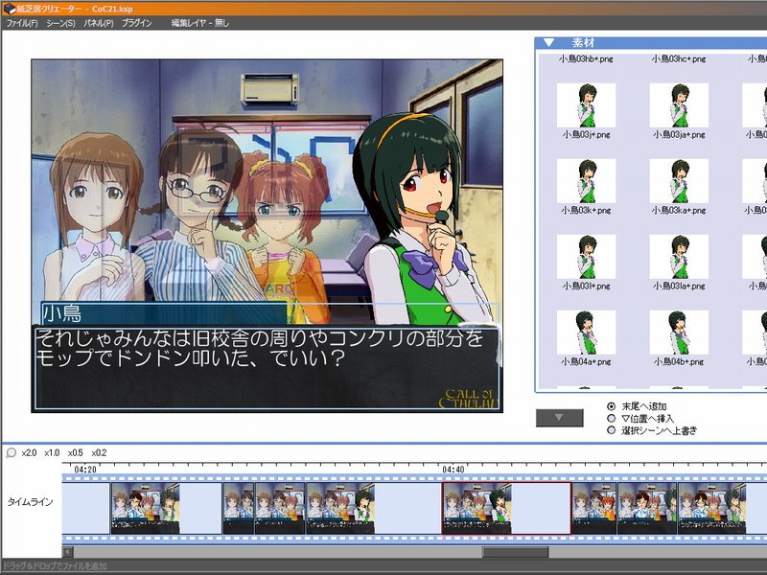Select the 小鳥03ka+.png material thumbnail
Image resolution: width=767 pixels, height=575 pixels.
pyautogui.click(x=679, y=181)
